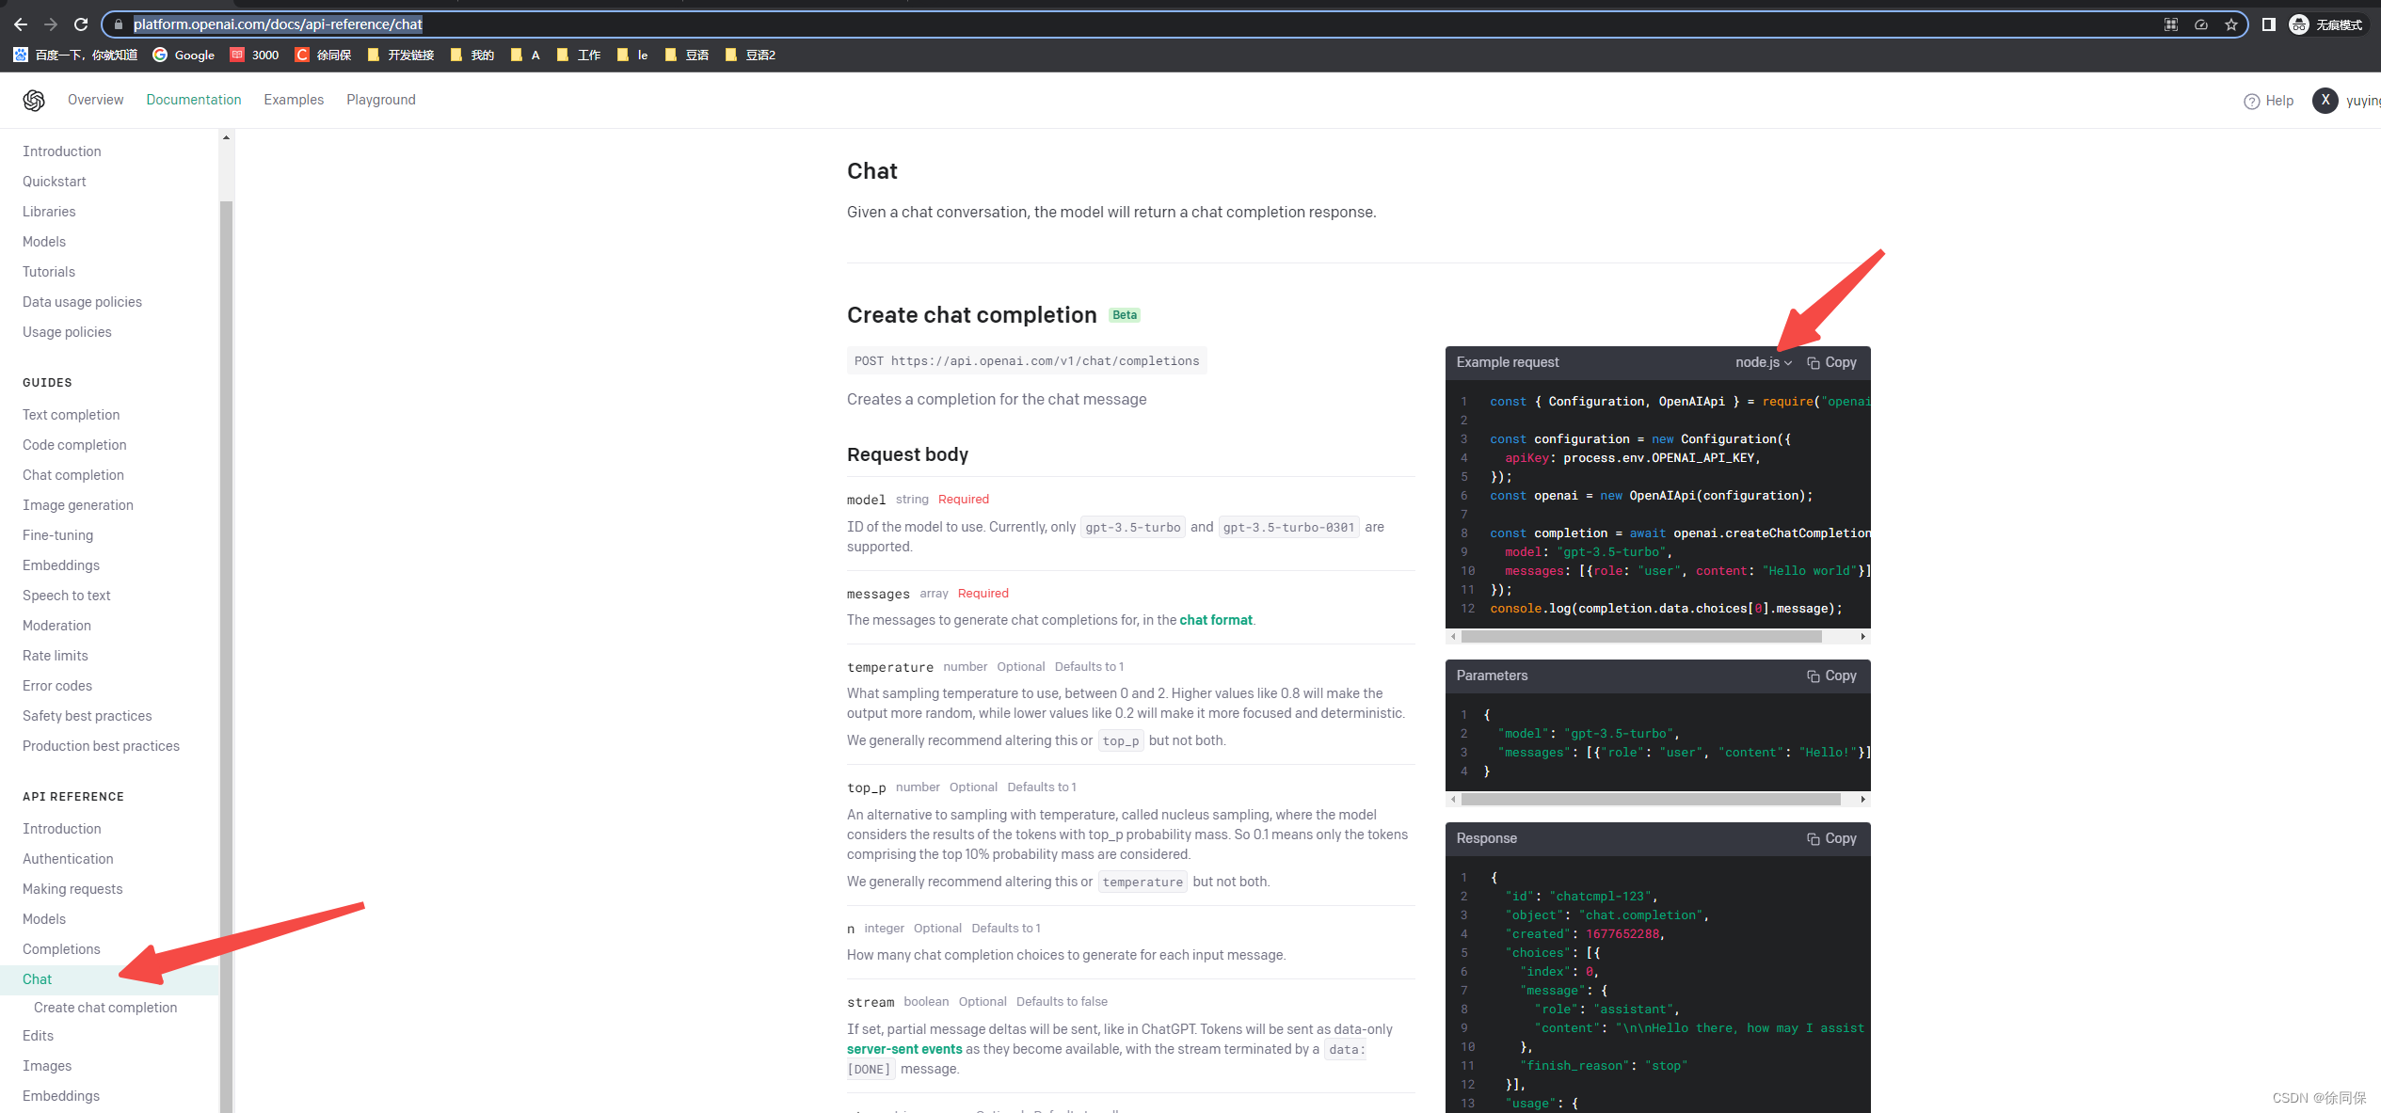Copy the Response code block

pyautogui.click(x=1831, y=838)
